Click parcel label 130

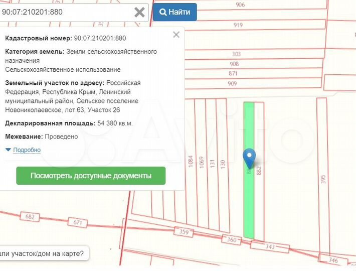(223, 164)
